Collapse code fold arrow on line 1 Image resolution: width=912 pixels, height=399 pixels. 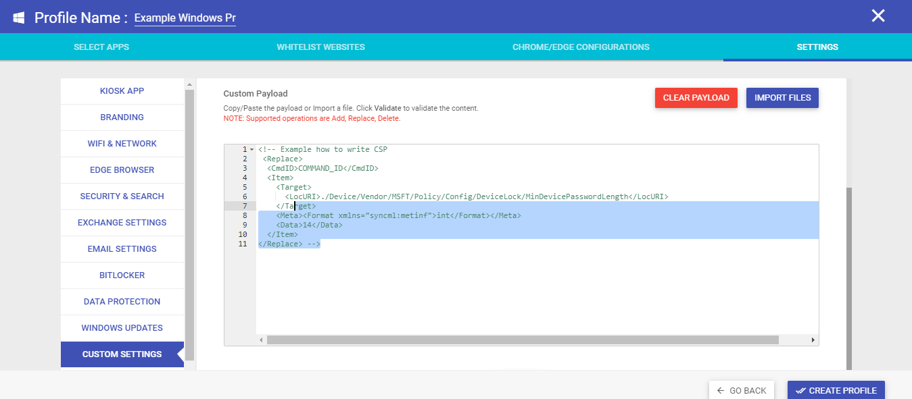pos(251,149)
